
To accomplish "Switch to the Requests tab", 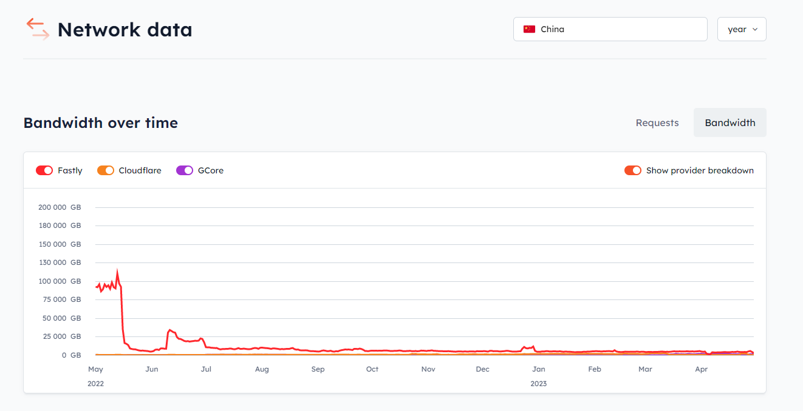I will 657,122.
